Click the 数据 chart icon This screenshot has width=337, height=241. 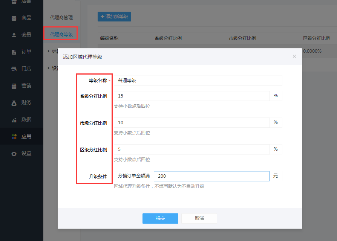[x=14, y=120]
